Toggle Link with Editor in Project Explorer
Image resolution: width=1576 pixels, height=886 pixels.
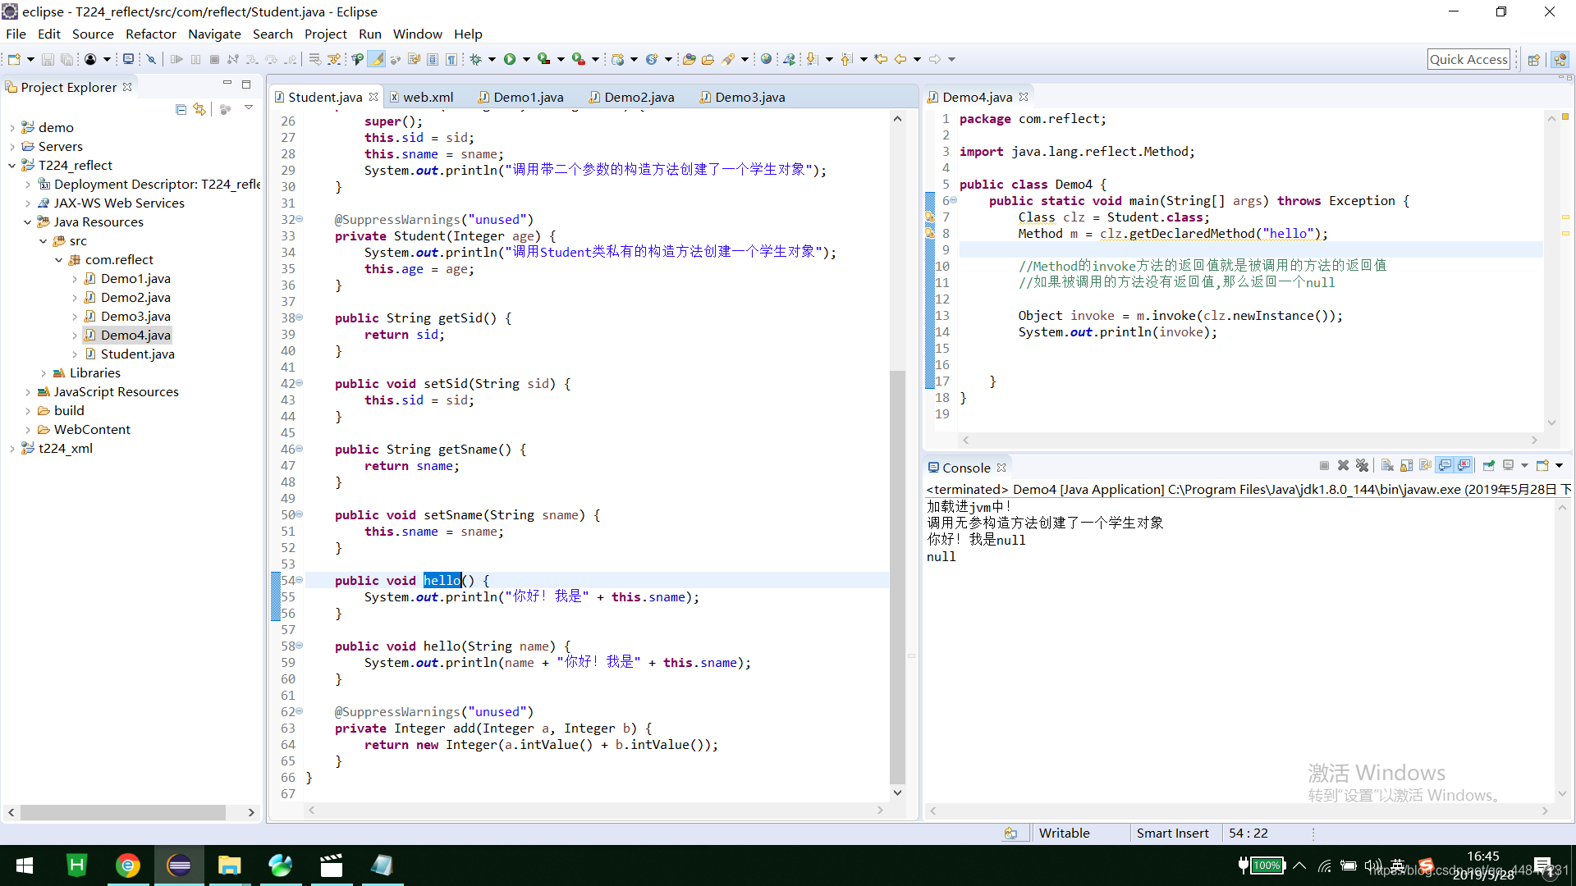(199, 109)
